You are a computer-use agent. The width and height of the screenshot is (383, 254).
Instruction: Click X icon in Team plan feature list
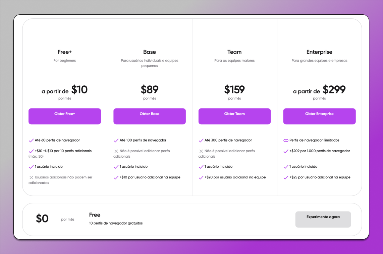click(x=201, y=151)
